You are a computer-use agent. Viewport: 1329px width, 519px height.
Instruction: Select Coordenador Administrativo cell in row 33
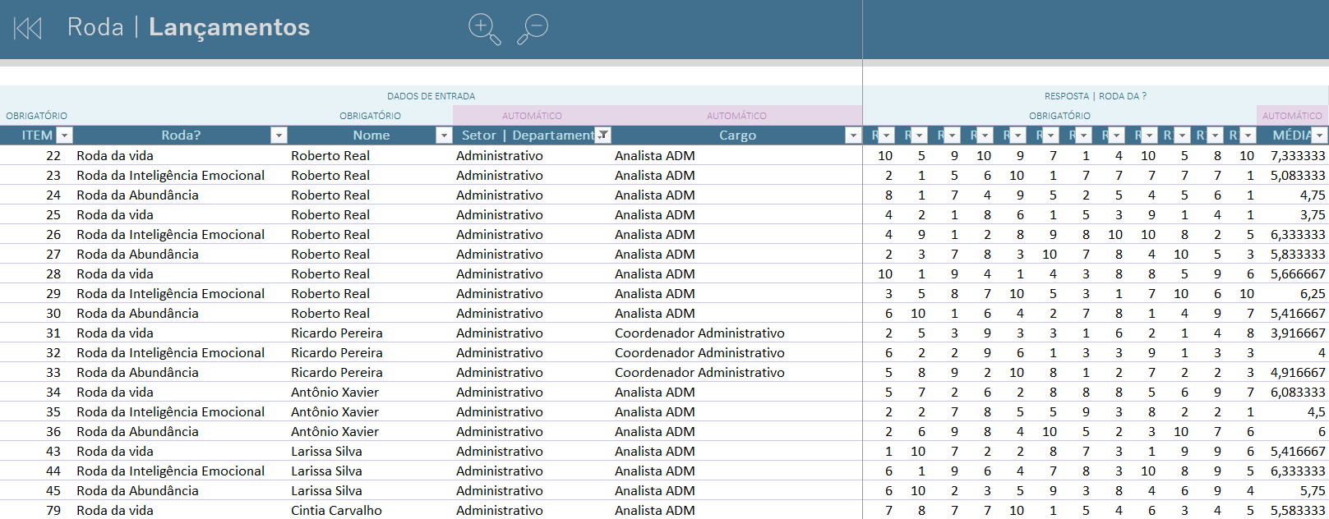[699, 372]
